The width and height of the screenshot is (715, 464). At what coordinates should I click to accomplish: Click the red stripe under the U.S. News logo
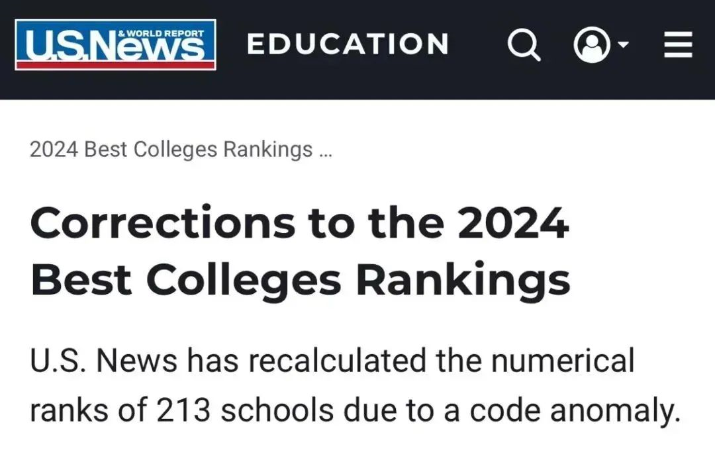115,65
